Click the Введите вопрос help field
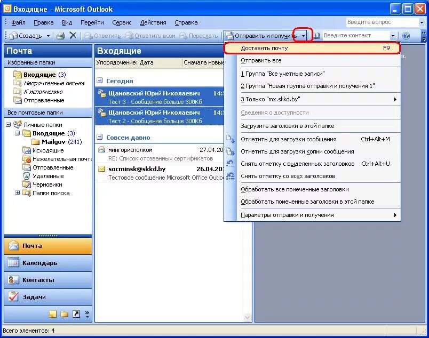The height and width of the screenshot is (338, 429). coord(382,22)
